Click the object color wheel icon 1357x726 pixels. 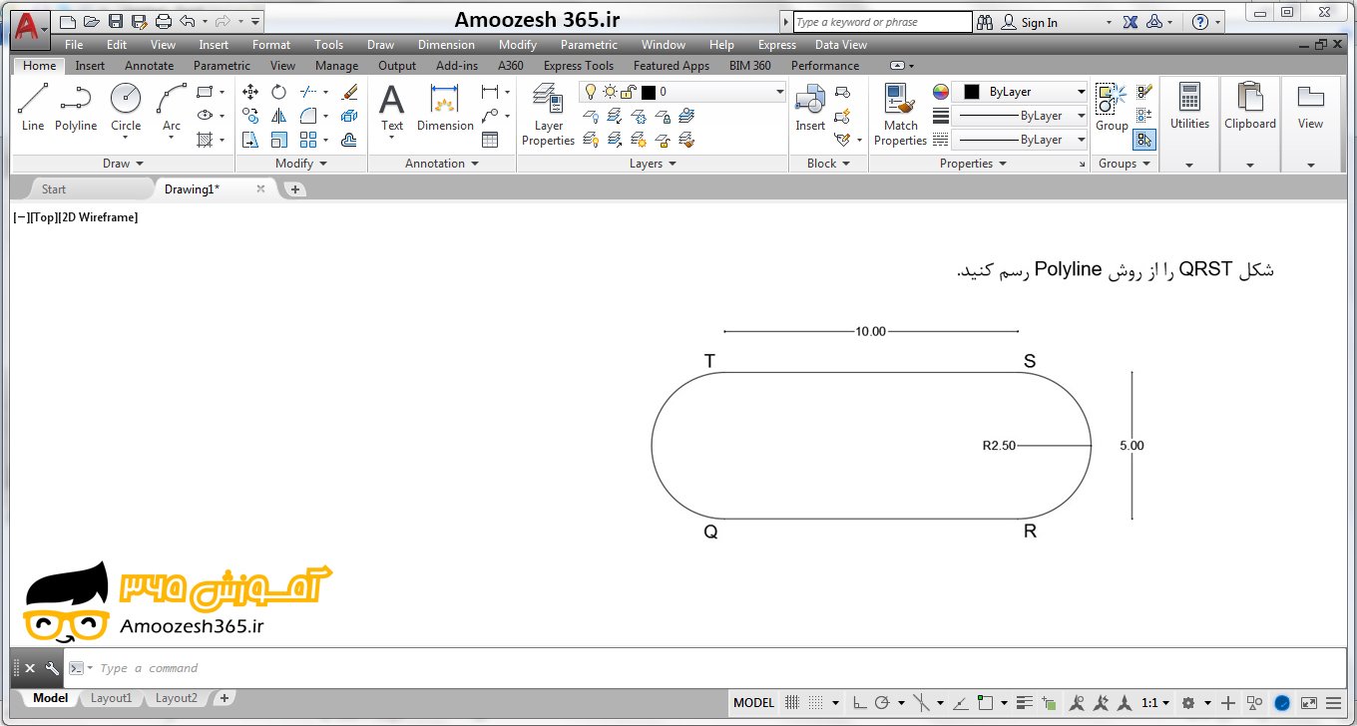tap(940, 92)
